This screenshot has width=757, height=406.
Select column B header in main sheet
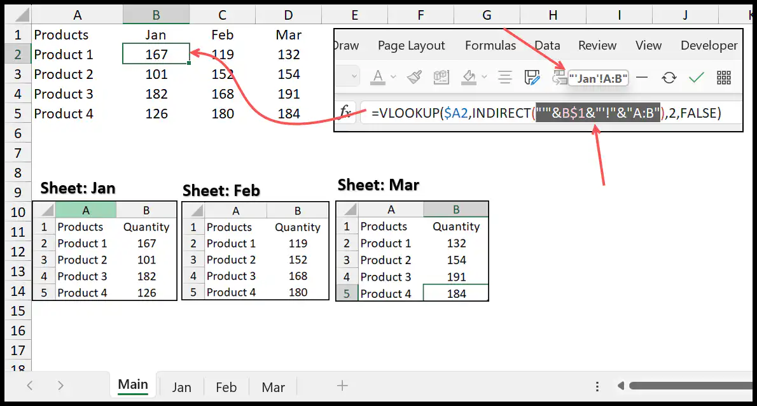[156, 15]
